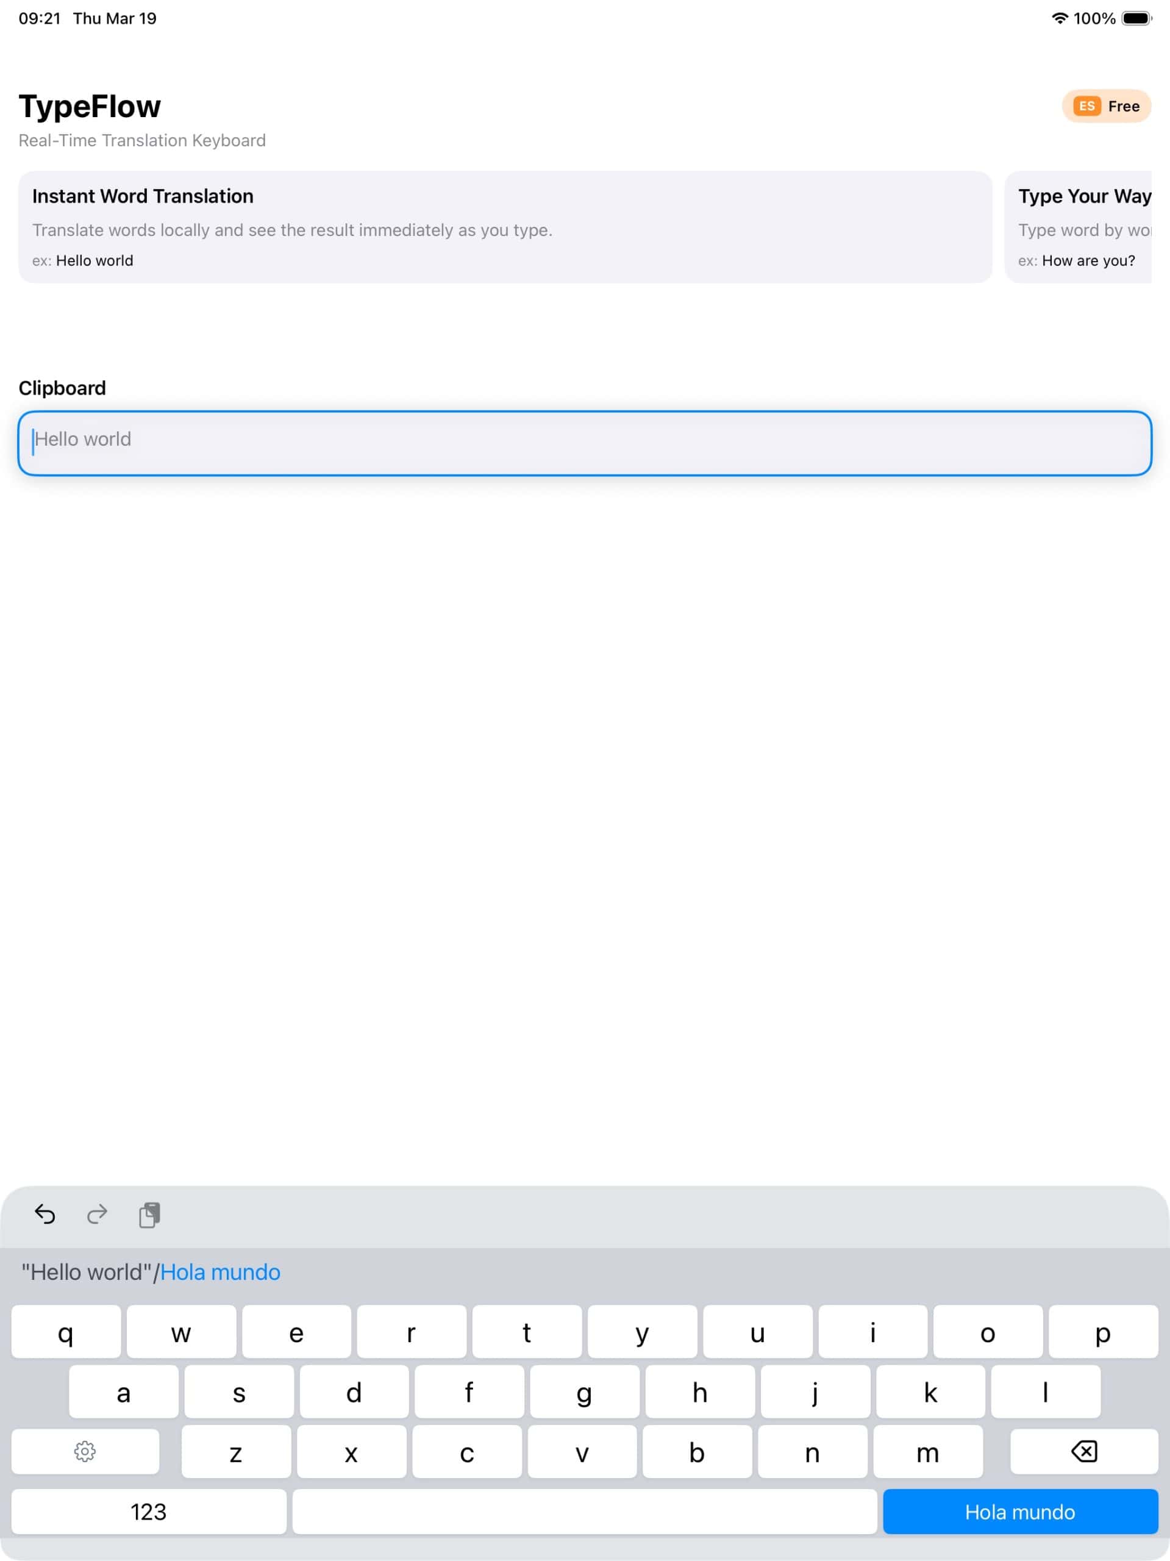The height and width of the screenshot is (1561, 1170).
Task: Tap the x key
Action: pos(351,1452)
